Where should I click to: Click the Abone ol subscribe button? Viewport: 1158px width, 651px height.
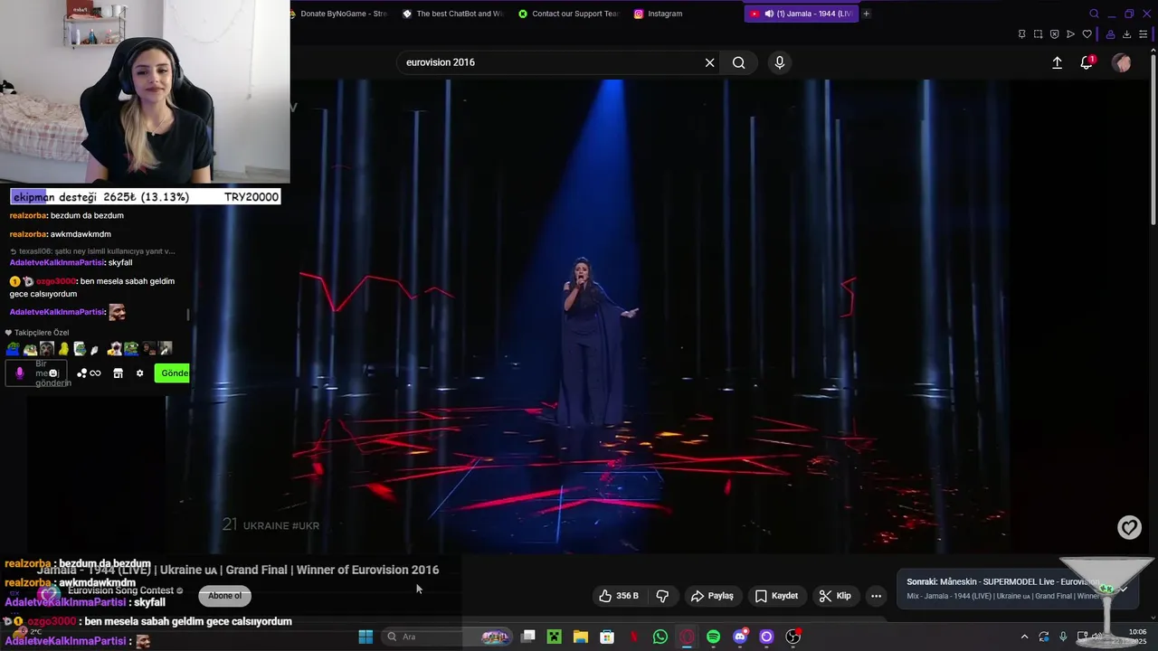pos(224,596)
